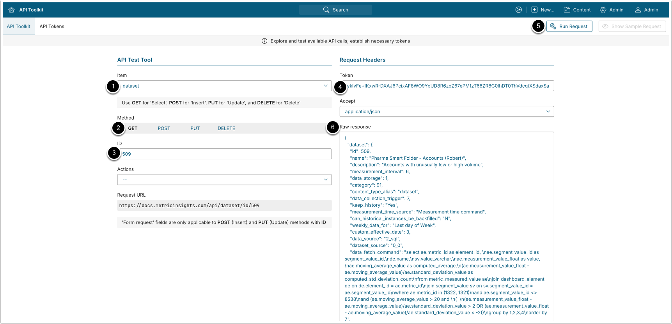
Task: Open the Item dropdown showing dataset
Action: 224,86
